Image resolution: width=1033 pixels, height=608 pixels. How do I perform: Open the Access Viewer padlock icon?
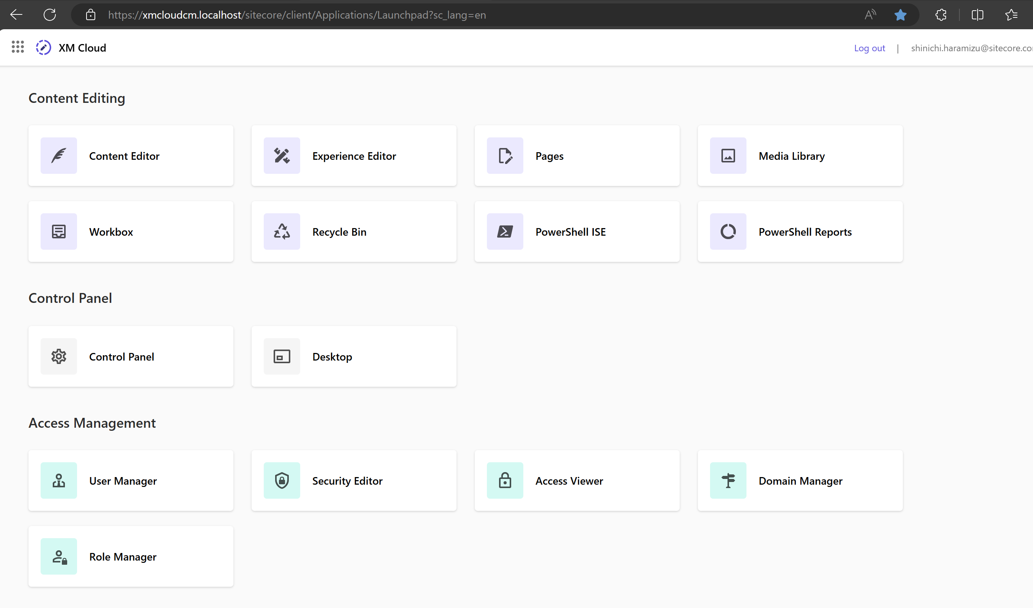[505, 480]
